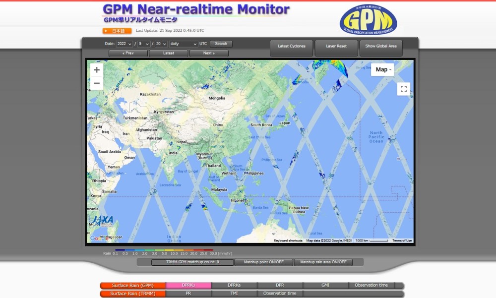Zoom in on the map
The image size is (496, 298).
pyautogui.click(x=97, y=70)
